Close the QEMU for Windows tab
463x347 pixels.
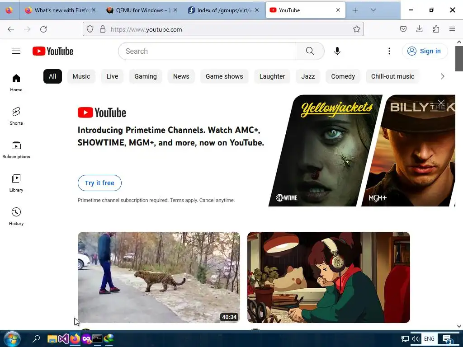point(175,10)
